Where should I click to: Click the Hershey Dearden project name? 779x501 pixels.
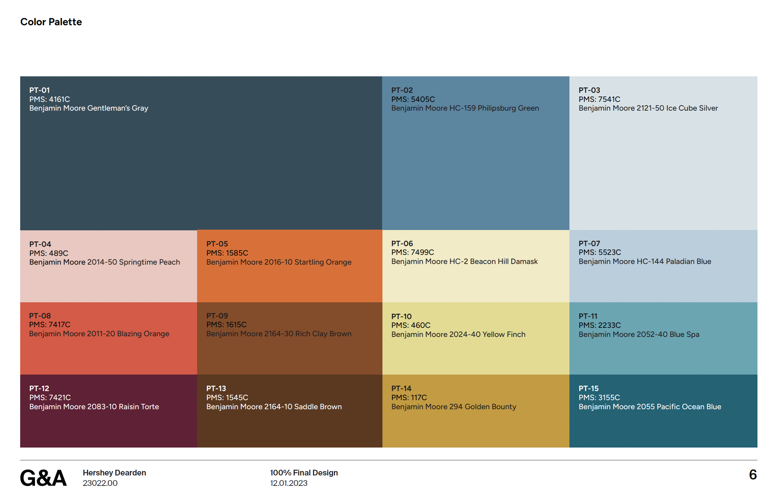point(114,472)
